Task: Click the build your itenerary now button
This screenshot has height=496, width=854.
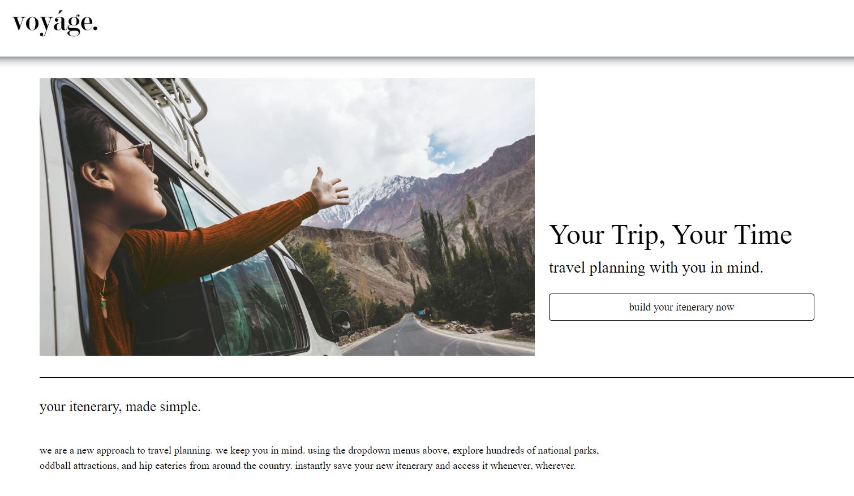Action: coord(681,307)
